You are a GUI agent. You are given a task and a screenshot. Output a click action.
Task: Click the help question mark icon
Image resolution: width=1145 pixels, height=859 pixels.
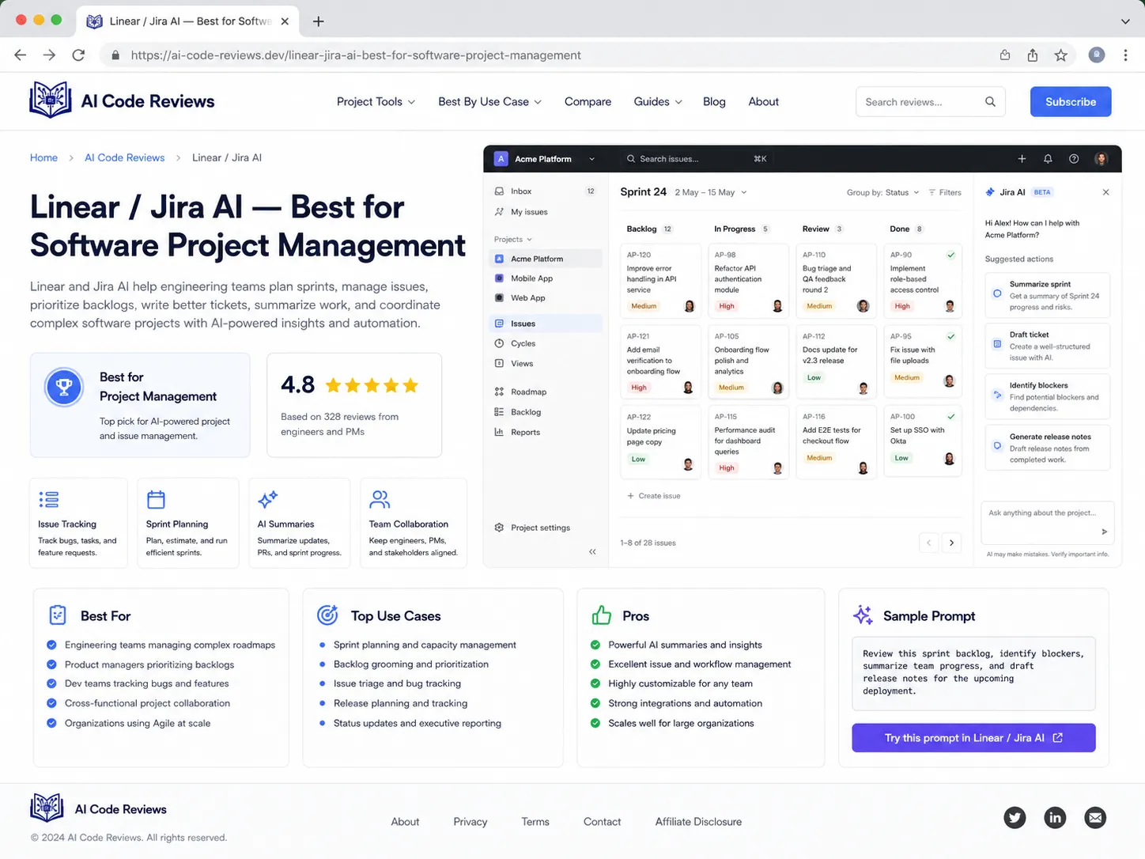coord(1074,159)
